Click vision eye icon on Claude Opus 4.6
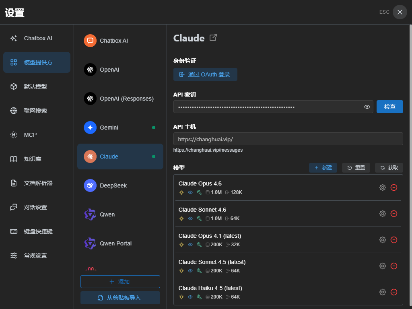 190,192
